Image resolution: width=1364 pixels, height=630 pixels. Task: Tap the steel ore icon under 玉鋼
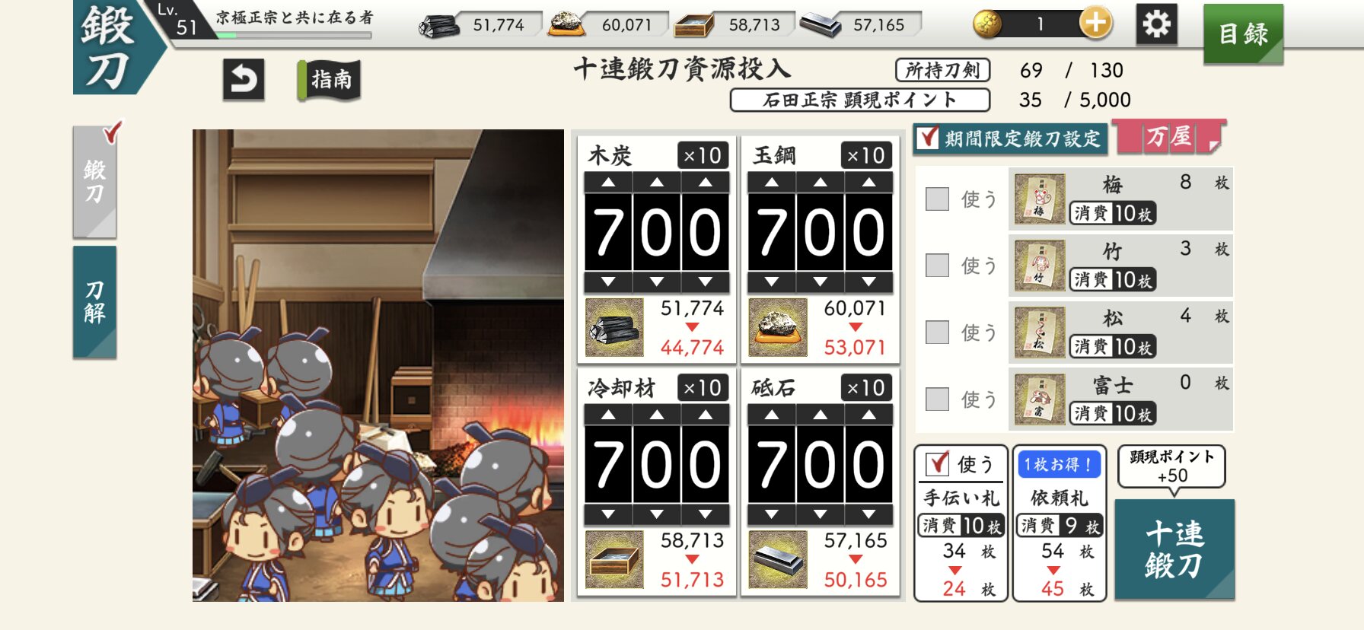tap(778, 328)
